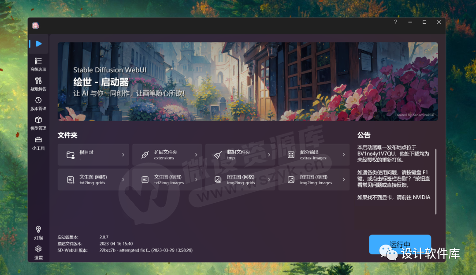Viewport: 476px width, 275px height.
Task: Open 设置 settings gear in sidebar
Action: click(38, 253)
